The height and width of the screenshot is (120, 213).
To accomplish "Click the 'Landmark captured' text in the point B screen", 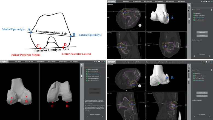I will (197, 100).
